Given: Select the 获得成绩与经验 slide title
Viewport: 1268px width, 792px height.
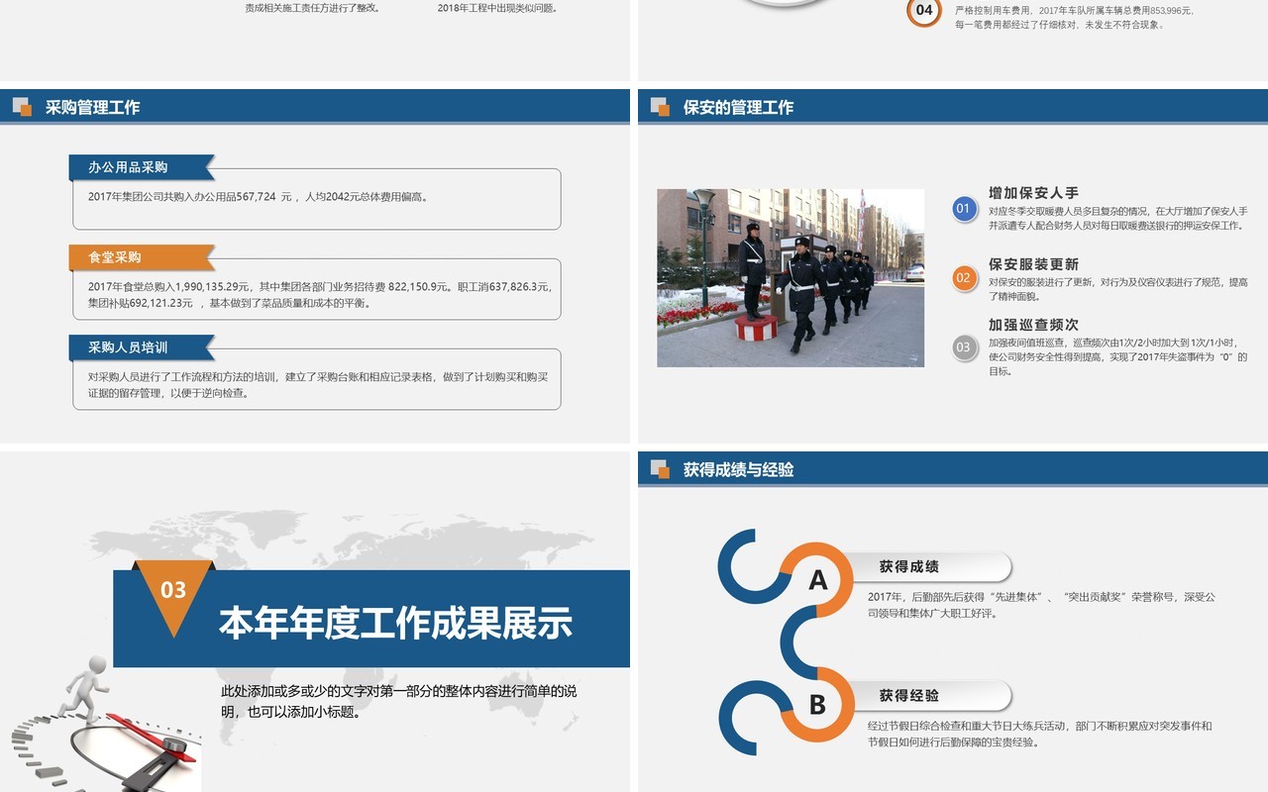Looking at the screenshot, I should click(738, 469).
